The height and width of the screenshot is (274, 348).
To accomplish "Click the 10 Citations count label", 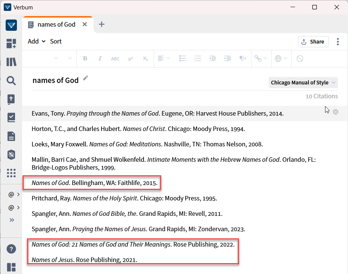I will pyautogui.click(x=322, y=96).
